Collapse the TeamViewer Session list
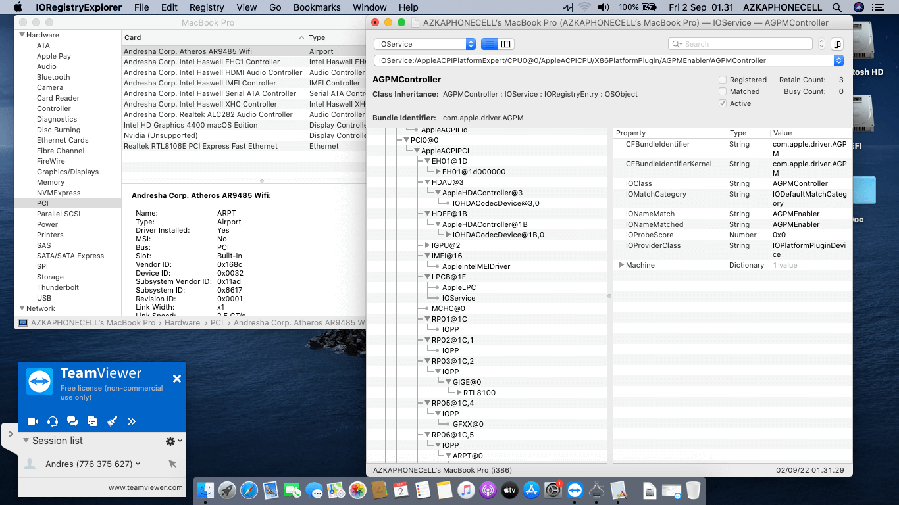This screenshot has width=899, height=505. point(26,441)
